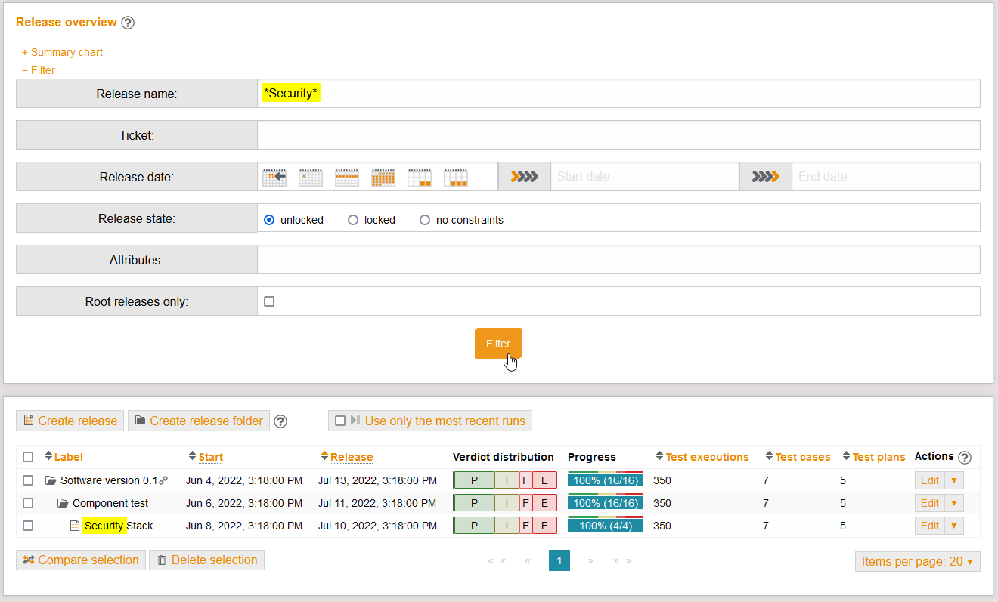Enable the Root releases only checkbox
This screenshot has height=602, width=998.
click(268, 301)
